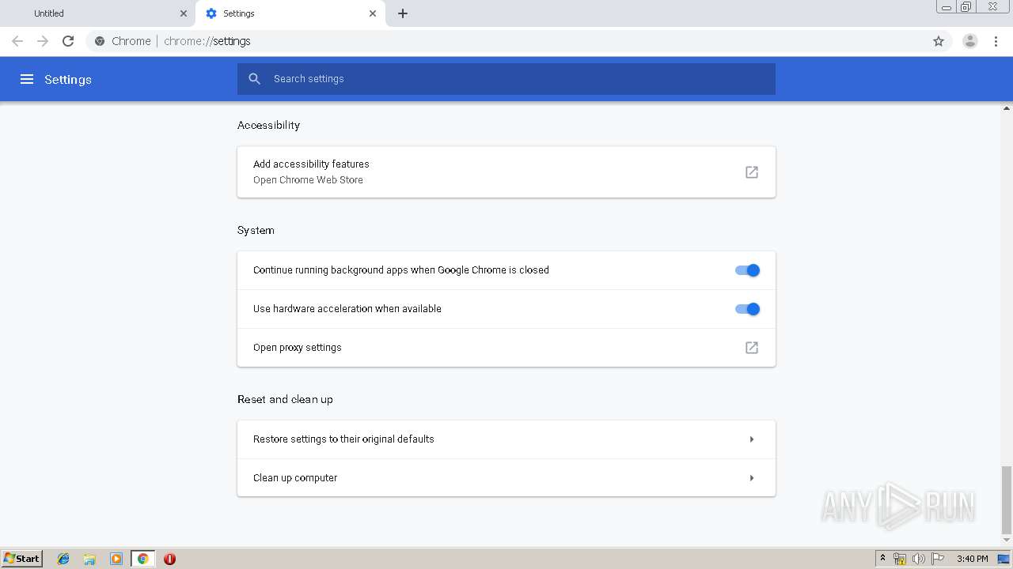Click the Action Center flag icon
Image resolution: width=1013 pixels, height=569 pixels.
938,559
